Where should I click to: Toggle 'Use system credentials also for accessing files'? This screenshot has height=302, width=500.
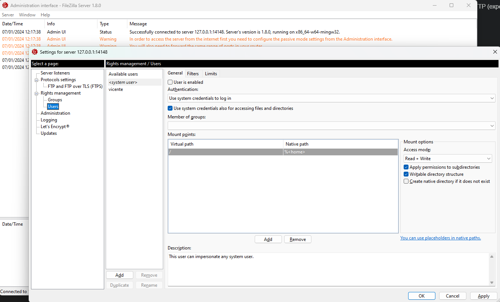(x=170, y=108)
